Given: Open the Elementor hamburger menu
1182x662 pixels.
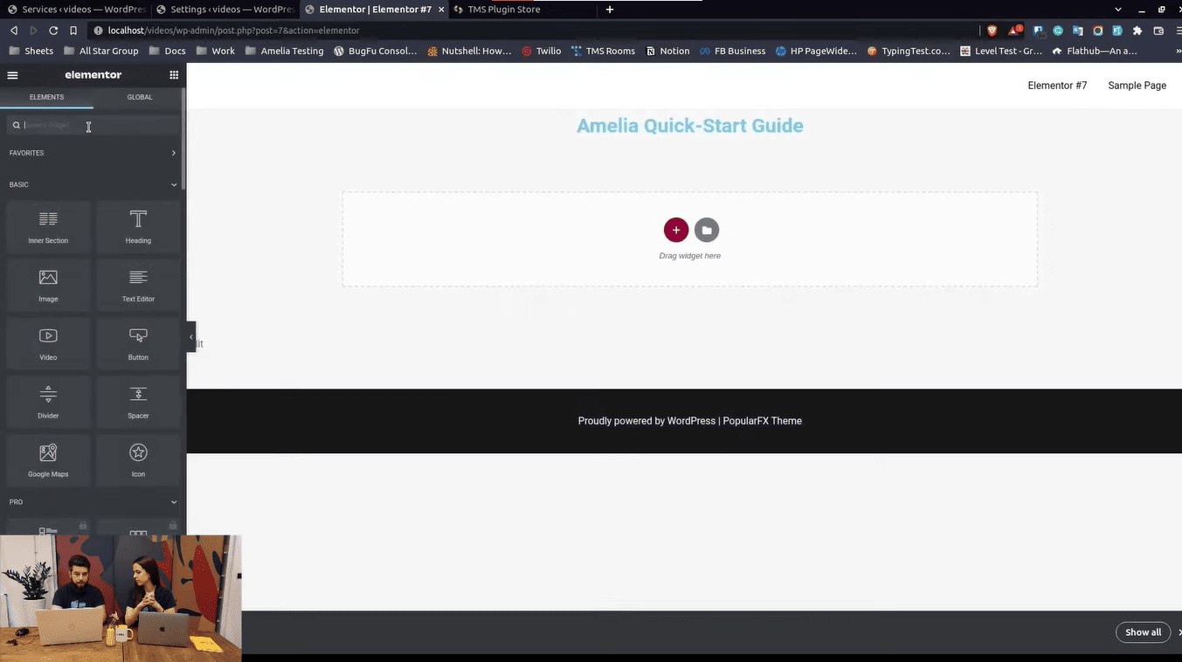Looking at the screenshot, I should pyautogui.click(x=12, y=75).
